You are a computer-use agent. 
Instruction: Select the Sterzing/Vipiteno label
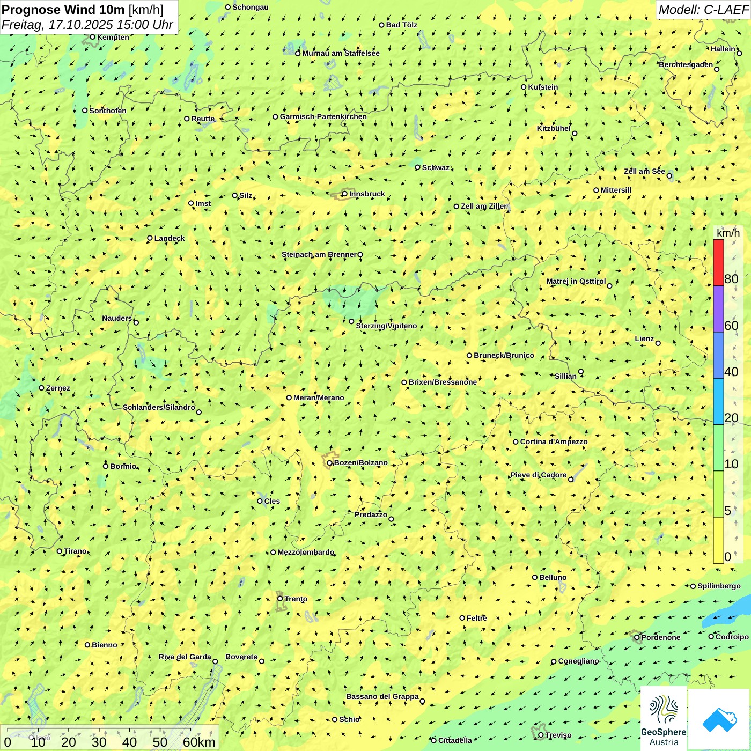(386, 326)
